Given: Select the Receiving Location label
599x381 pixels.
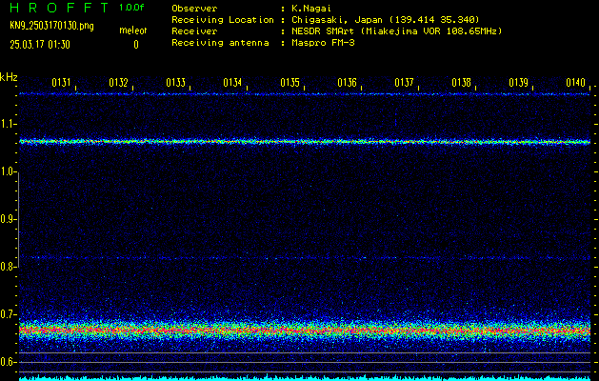Looking at the screenshot, I should [223, 20].
